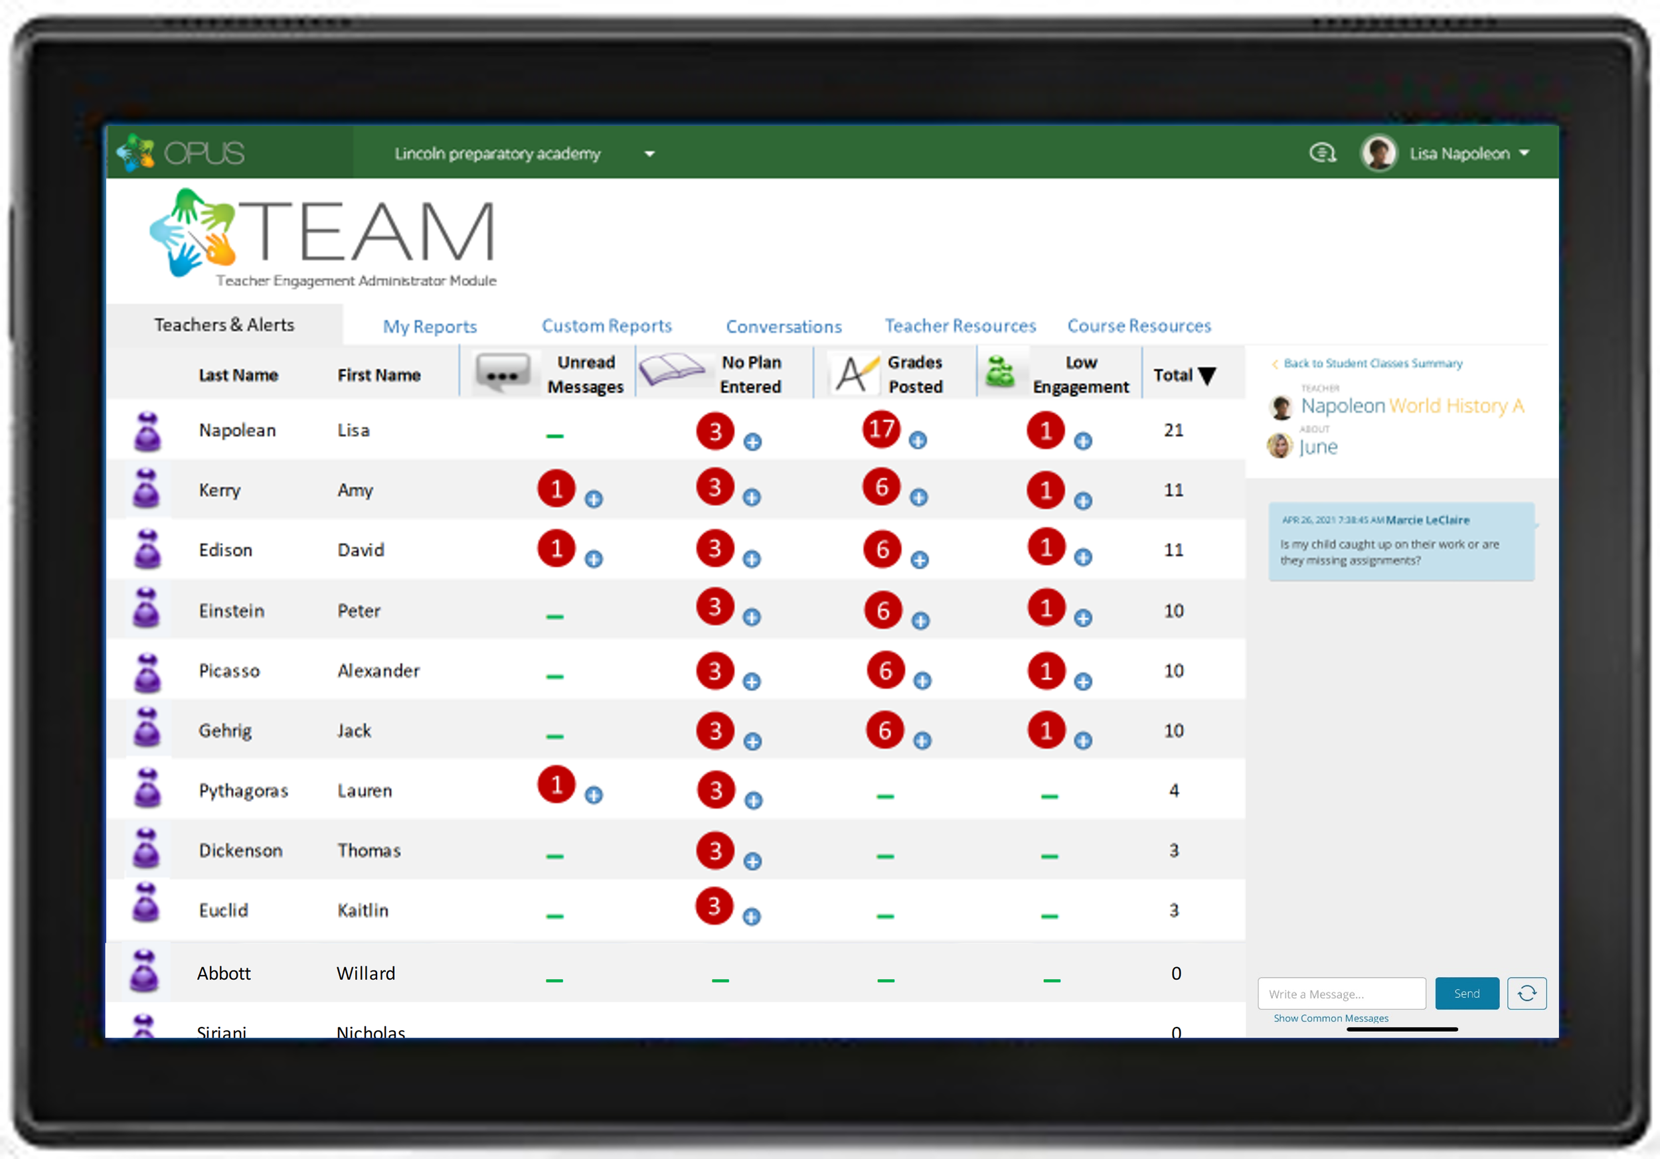Switch to the My Reports tab

[430, 326]
